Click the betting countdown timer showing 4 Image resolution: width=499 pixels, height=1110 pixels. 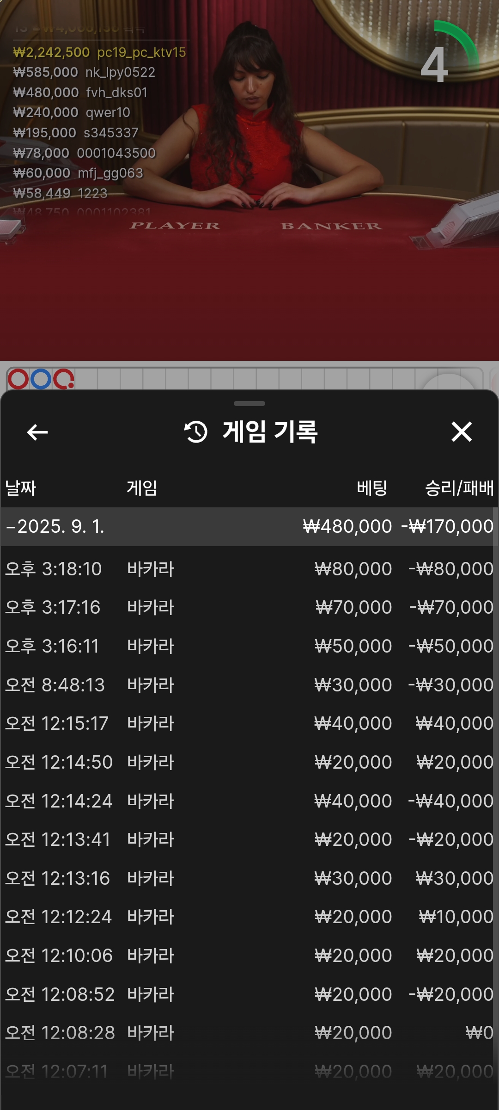(x=435, y=64)
